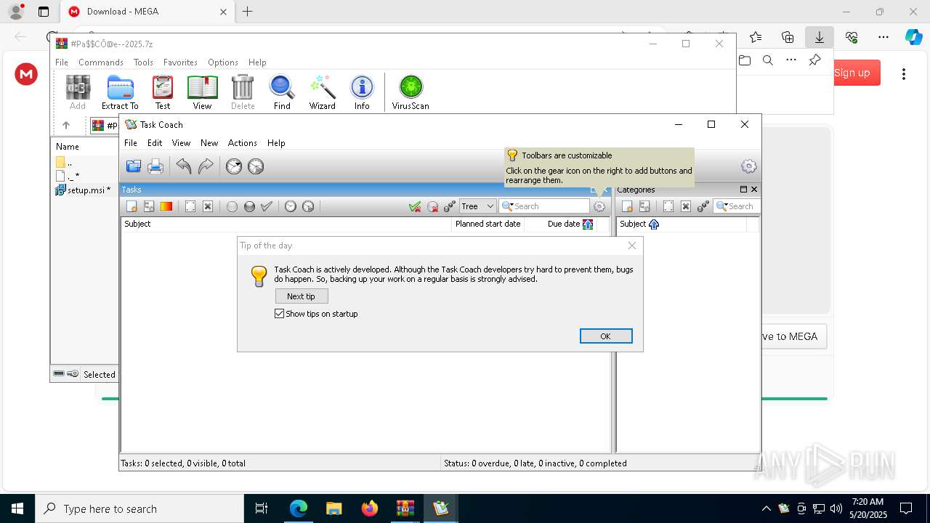Open Task Coach Help menu

[276, 143]
